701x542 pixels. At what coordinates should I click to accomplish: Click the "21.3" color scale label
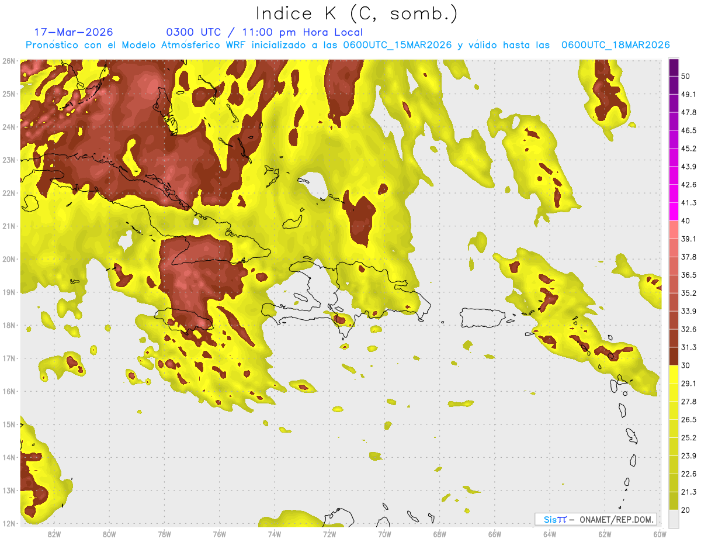coord(689,492)
